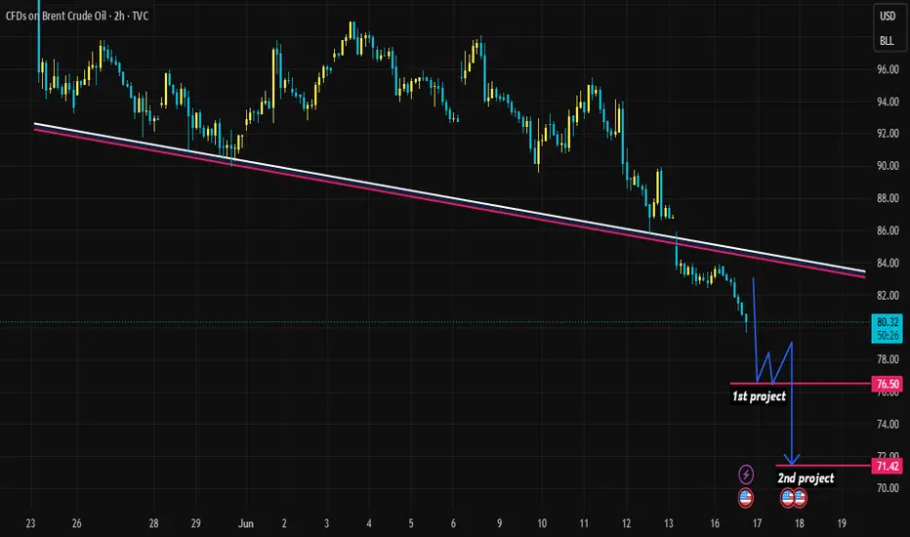Click the 90.00 price axis label

pyautogui.click(x=888, y=166)
